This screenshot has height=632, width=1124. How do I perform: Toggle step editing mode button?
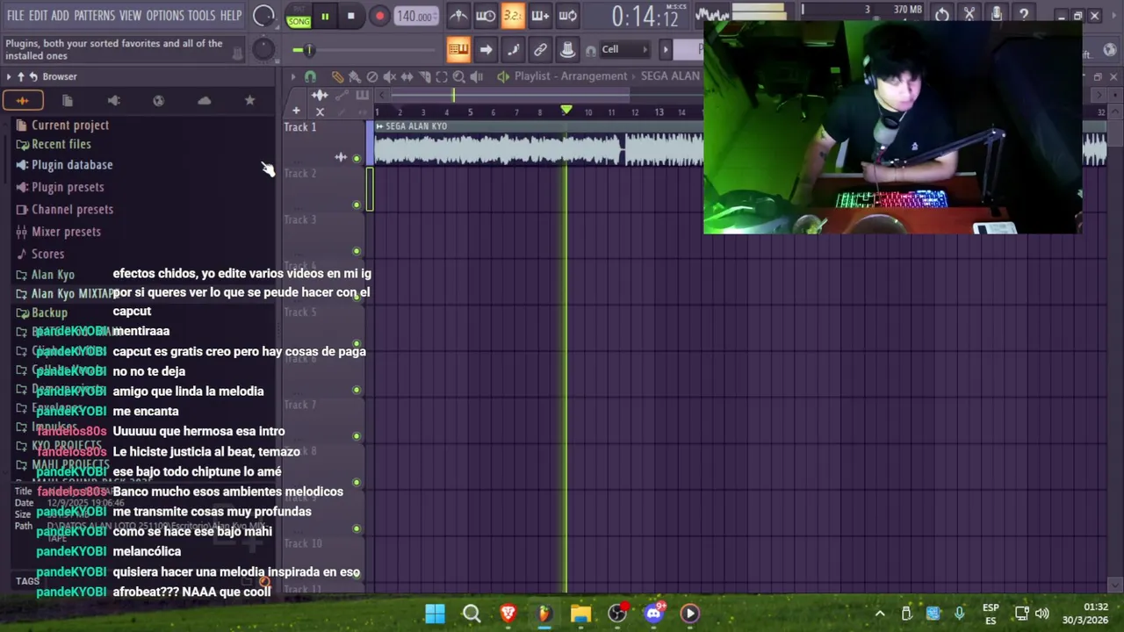[513, 49]
